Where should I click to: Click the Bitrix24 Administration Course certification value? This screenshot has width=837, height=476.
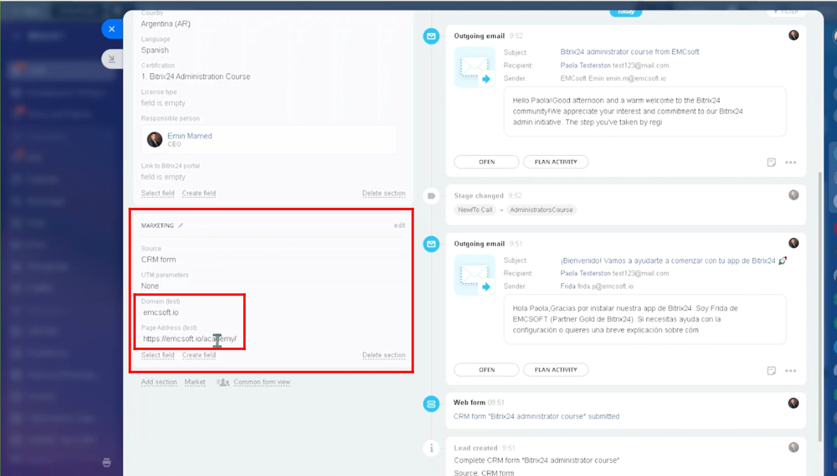coord(196,76)
